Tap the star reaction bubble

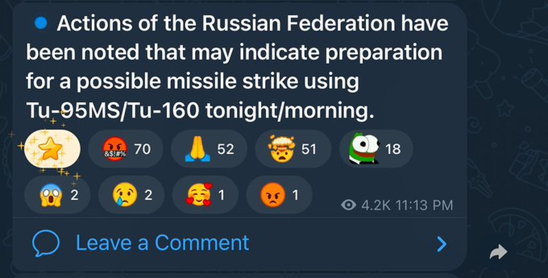click(52, 149)
